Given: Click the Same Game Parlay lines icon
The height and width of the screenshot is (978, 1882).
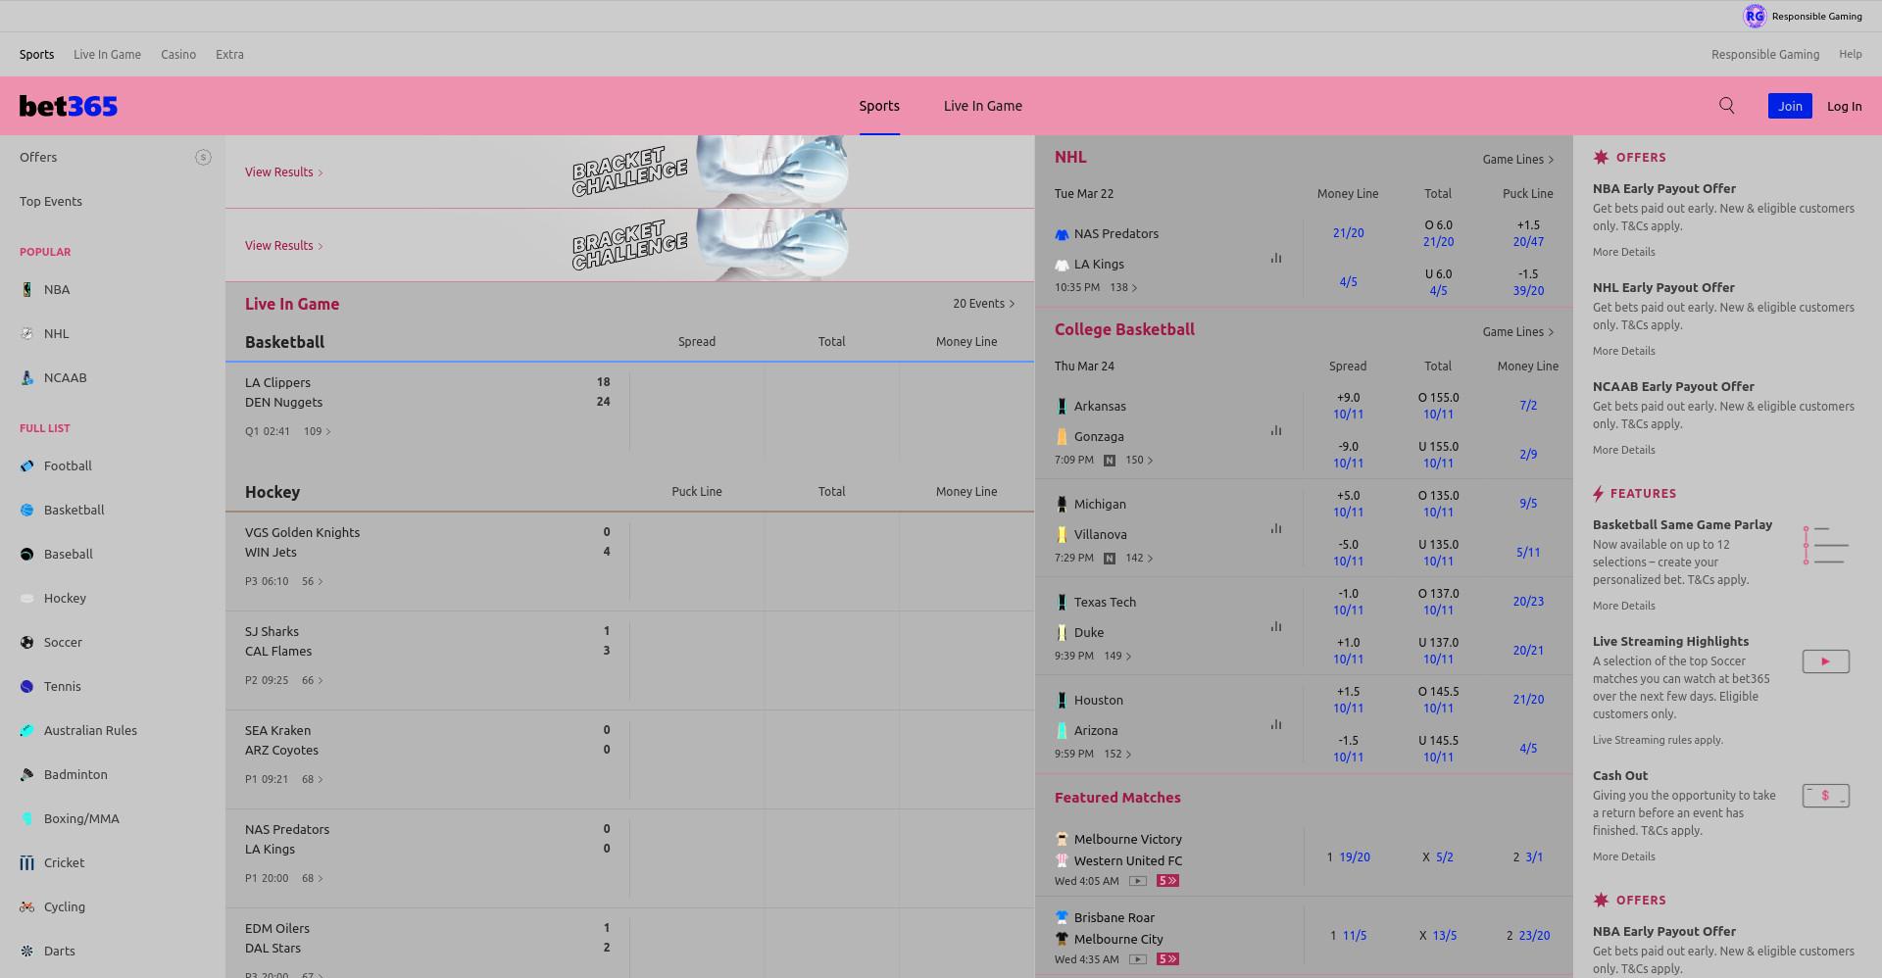Looking at the screenshot, I should tap(1825, 545).
